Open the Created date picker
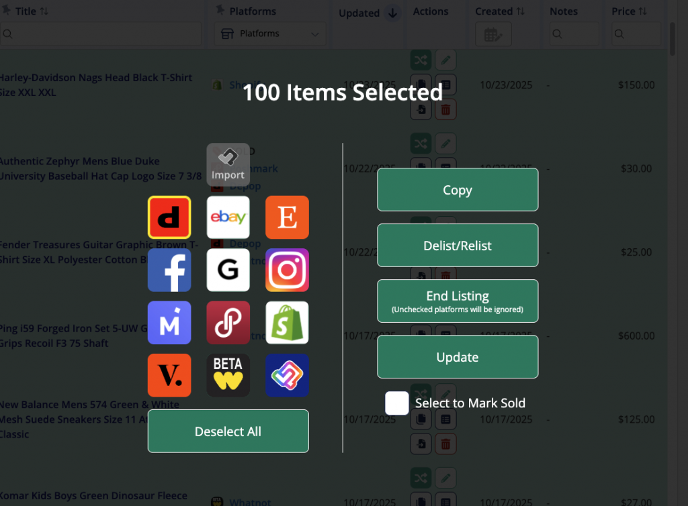688x506 pixels. click(493, 34)
